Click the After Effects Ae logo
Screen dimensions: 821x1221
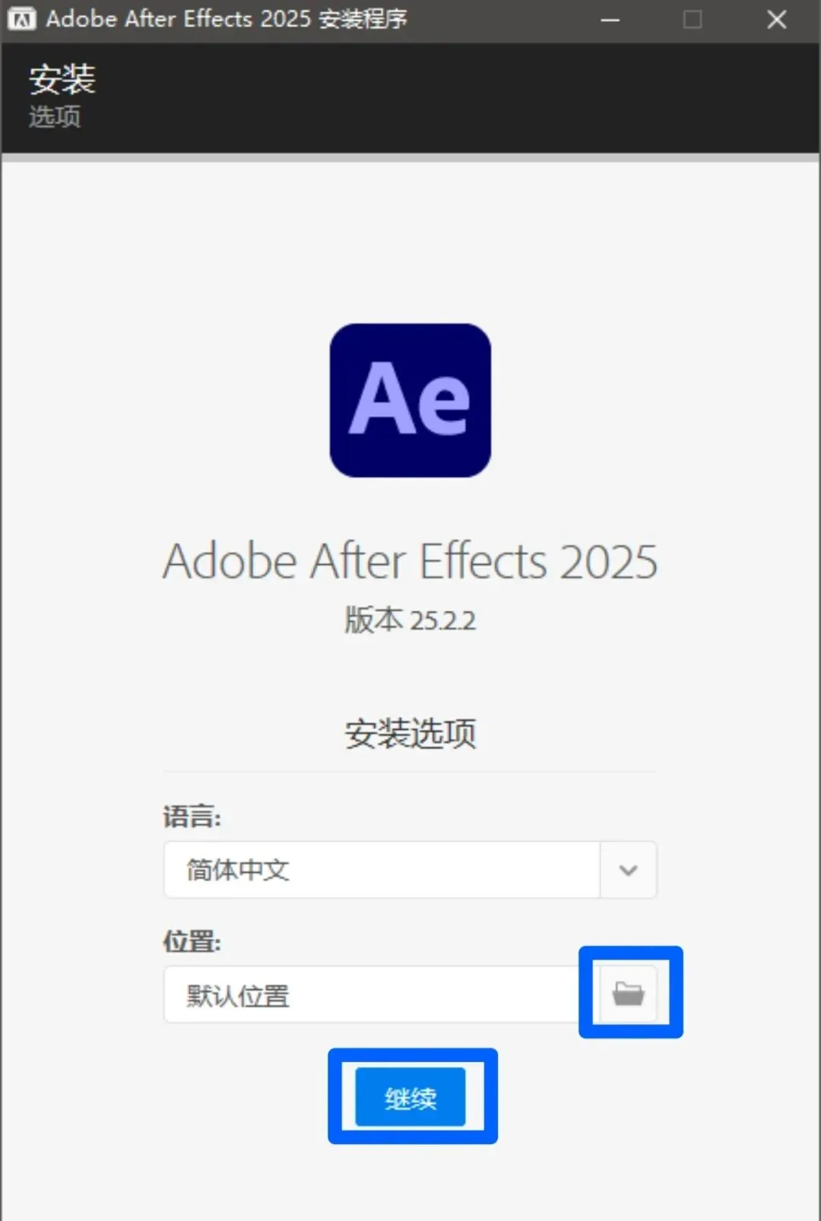410,401
